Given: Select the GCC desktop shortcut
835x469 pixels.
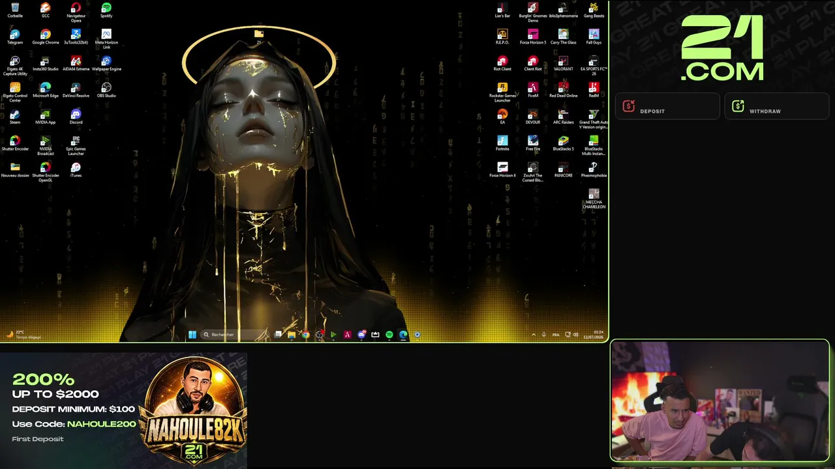Looking at the screenshot, I should tap(46, 10).
